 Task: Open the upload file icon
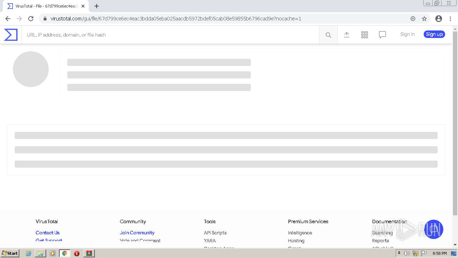346,35
